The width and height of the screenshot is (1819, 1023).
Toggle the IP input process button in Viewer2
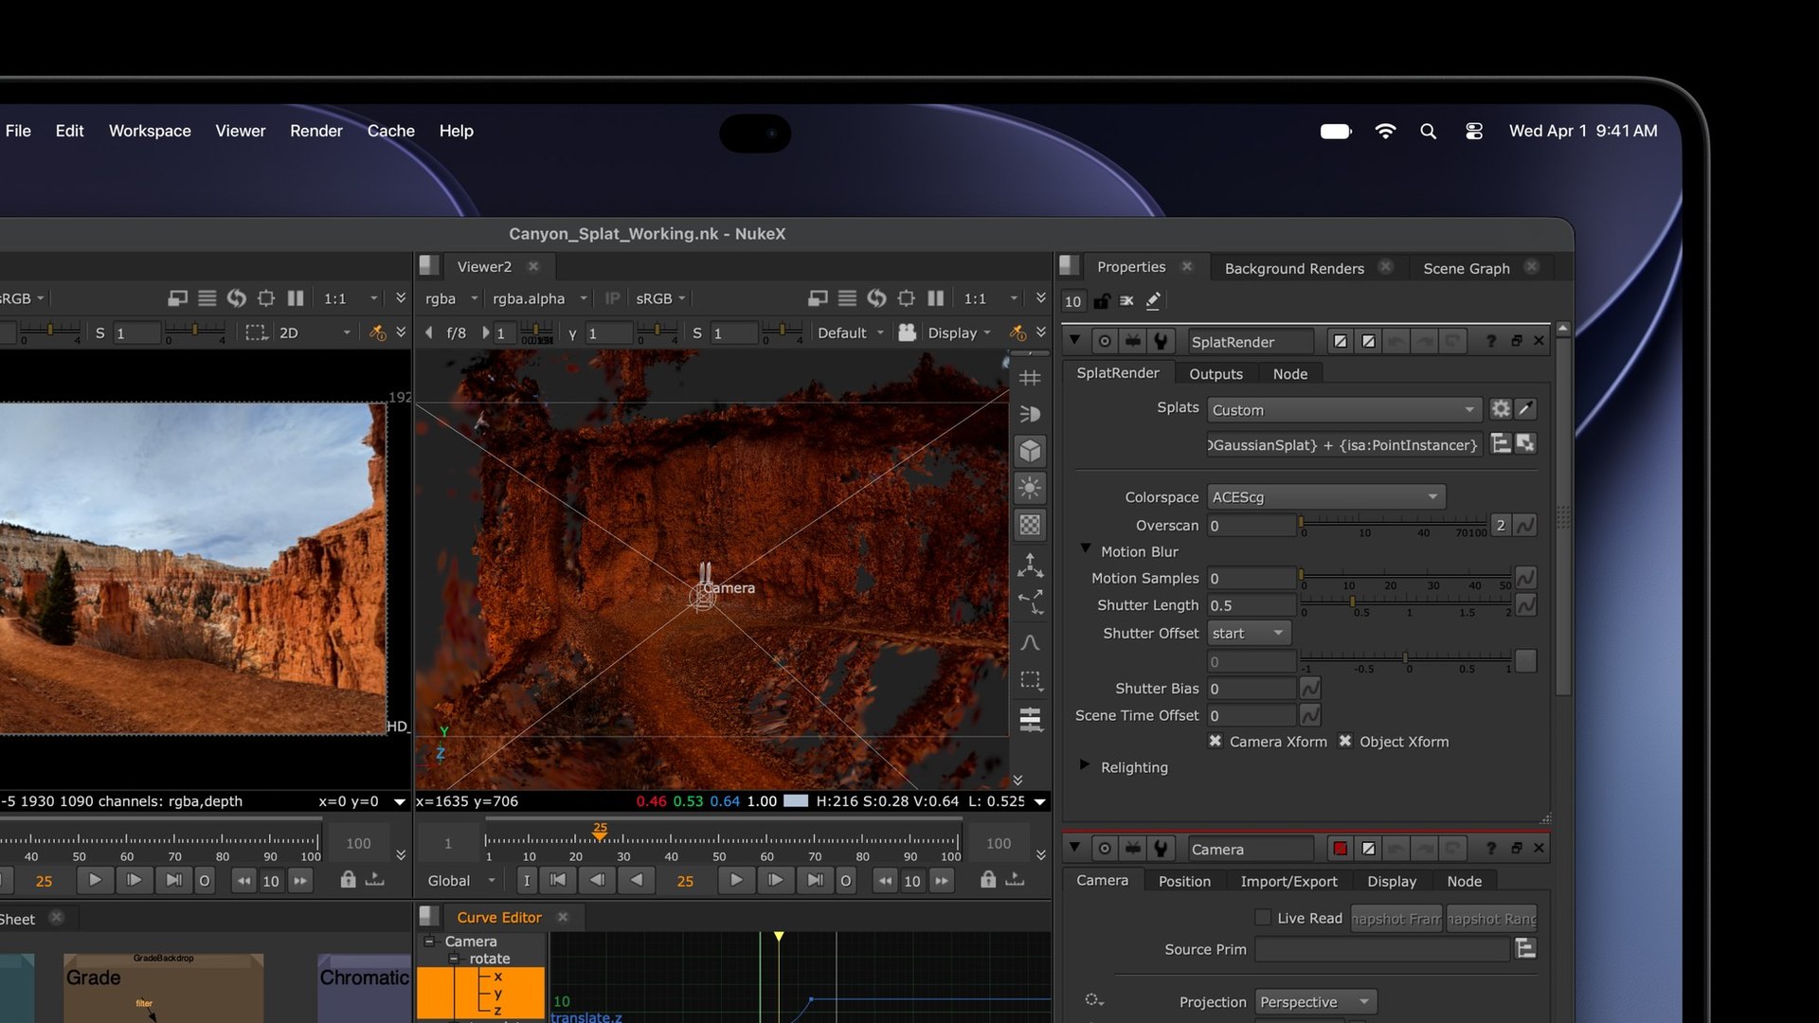tap(612, 298)
